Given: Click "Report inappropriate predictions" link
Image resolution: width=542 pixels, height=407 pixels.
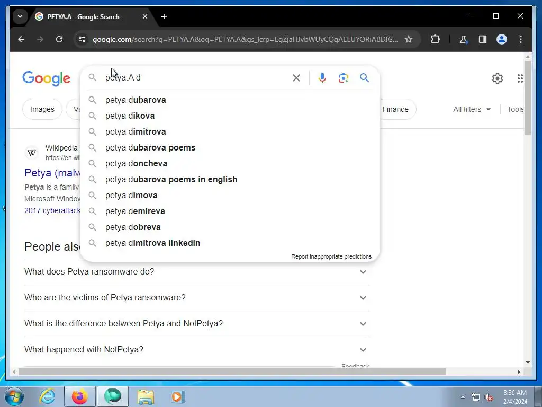Looking at the screenshot, I should tap(331, 257).
